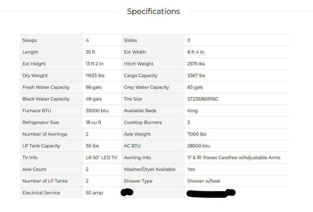Select the Shower Type value Shower w/Seat
This screenshot has height=212, width=313.
[203, 181]
